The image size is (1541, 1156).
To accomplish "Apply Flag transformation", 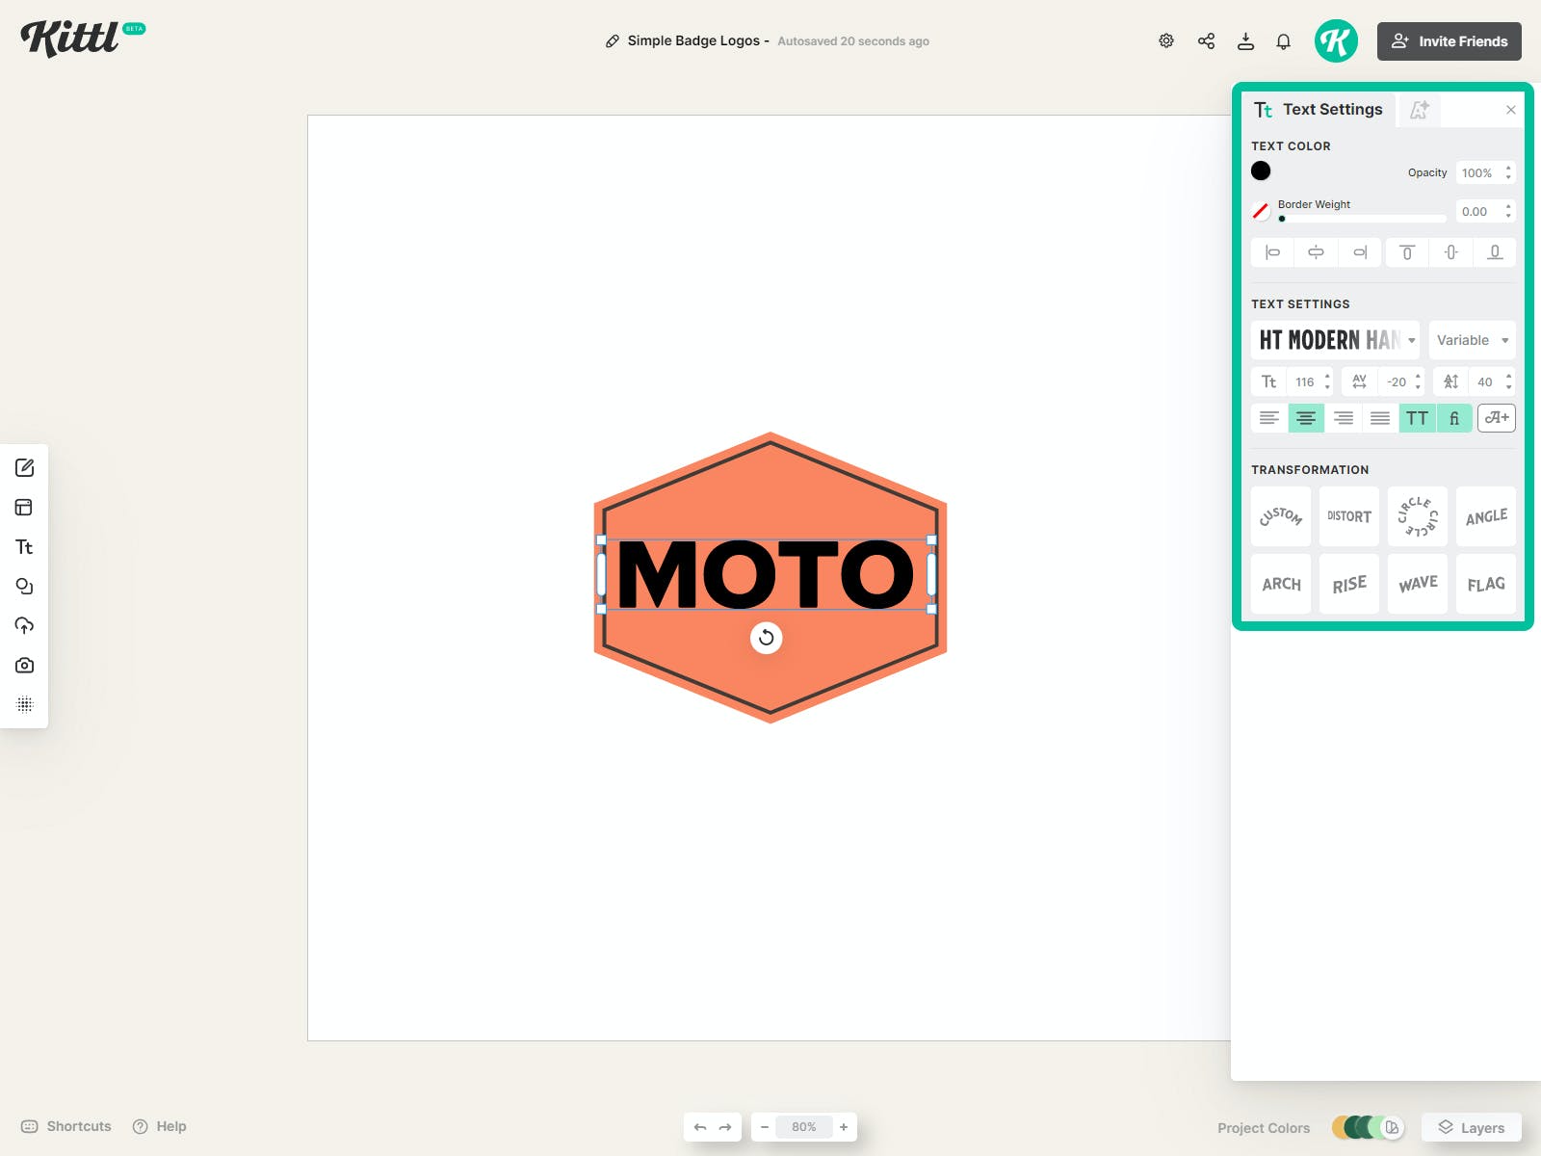I will point(1486,584).
